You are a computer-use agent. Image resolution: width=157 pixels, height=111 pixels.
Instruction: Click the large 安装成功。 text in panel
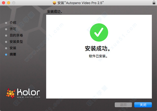point(98,48)
